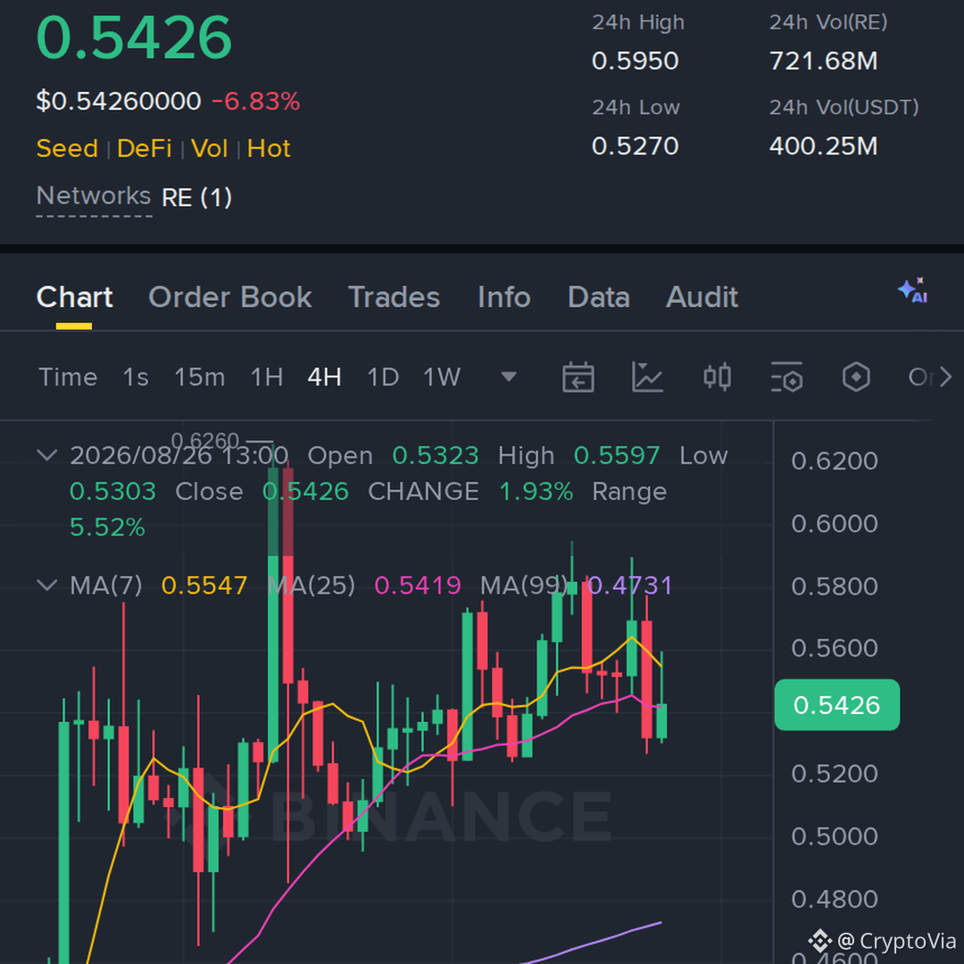Click the CHANGE value 1.93%
This screenshot has width=964, height=964.
pos(536,491)
